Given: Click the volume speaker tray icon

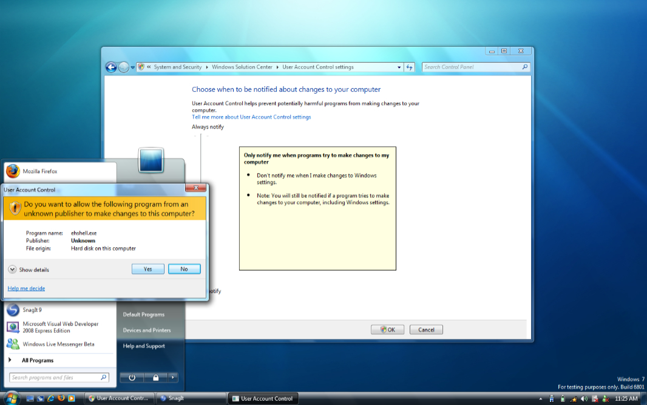Looking at the screenshot, I should [584, 399].
